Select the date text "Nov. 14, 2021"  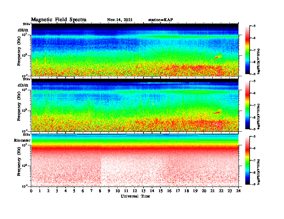120,20
